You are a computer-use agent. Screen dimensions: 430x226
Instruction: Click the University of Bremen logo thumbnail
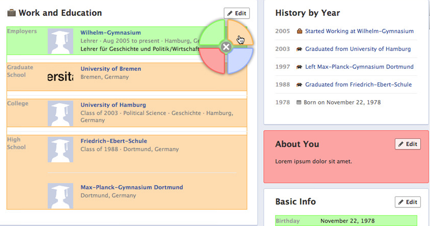click(x=61, y=77)
